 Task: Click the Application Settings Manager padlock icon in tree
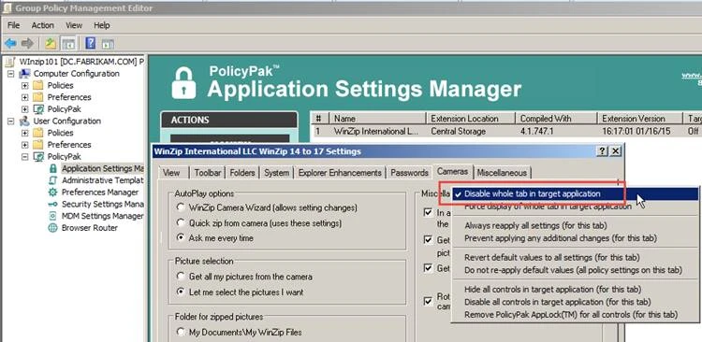[52, 168]
